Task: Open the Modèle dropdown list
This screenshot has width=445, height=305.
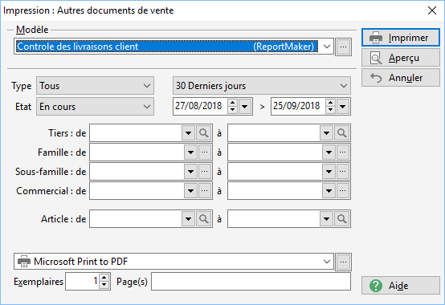Action: click(327, 47)
